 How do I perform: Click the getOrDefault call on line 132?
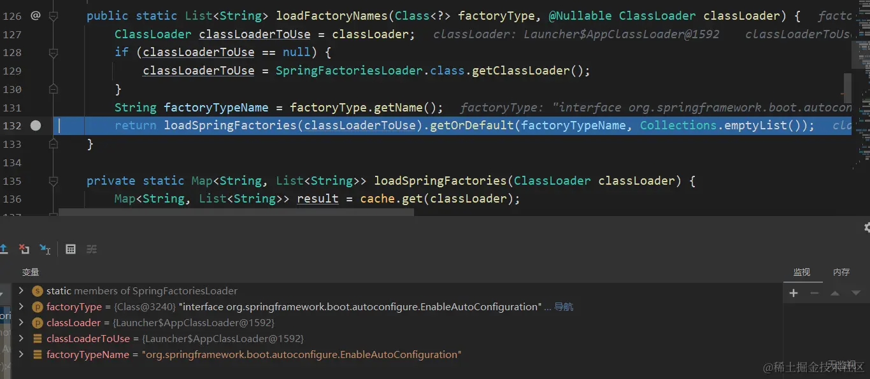coord(472,125)
